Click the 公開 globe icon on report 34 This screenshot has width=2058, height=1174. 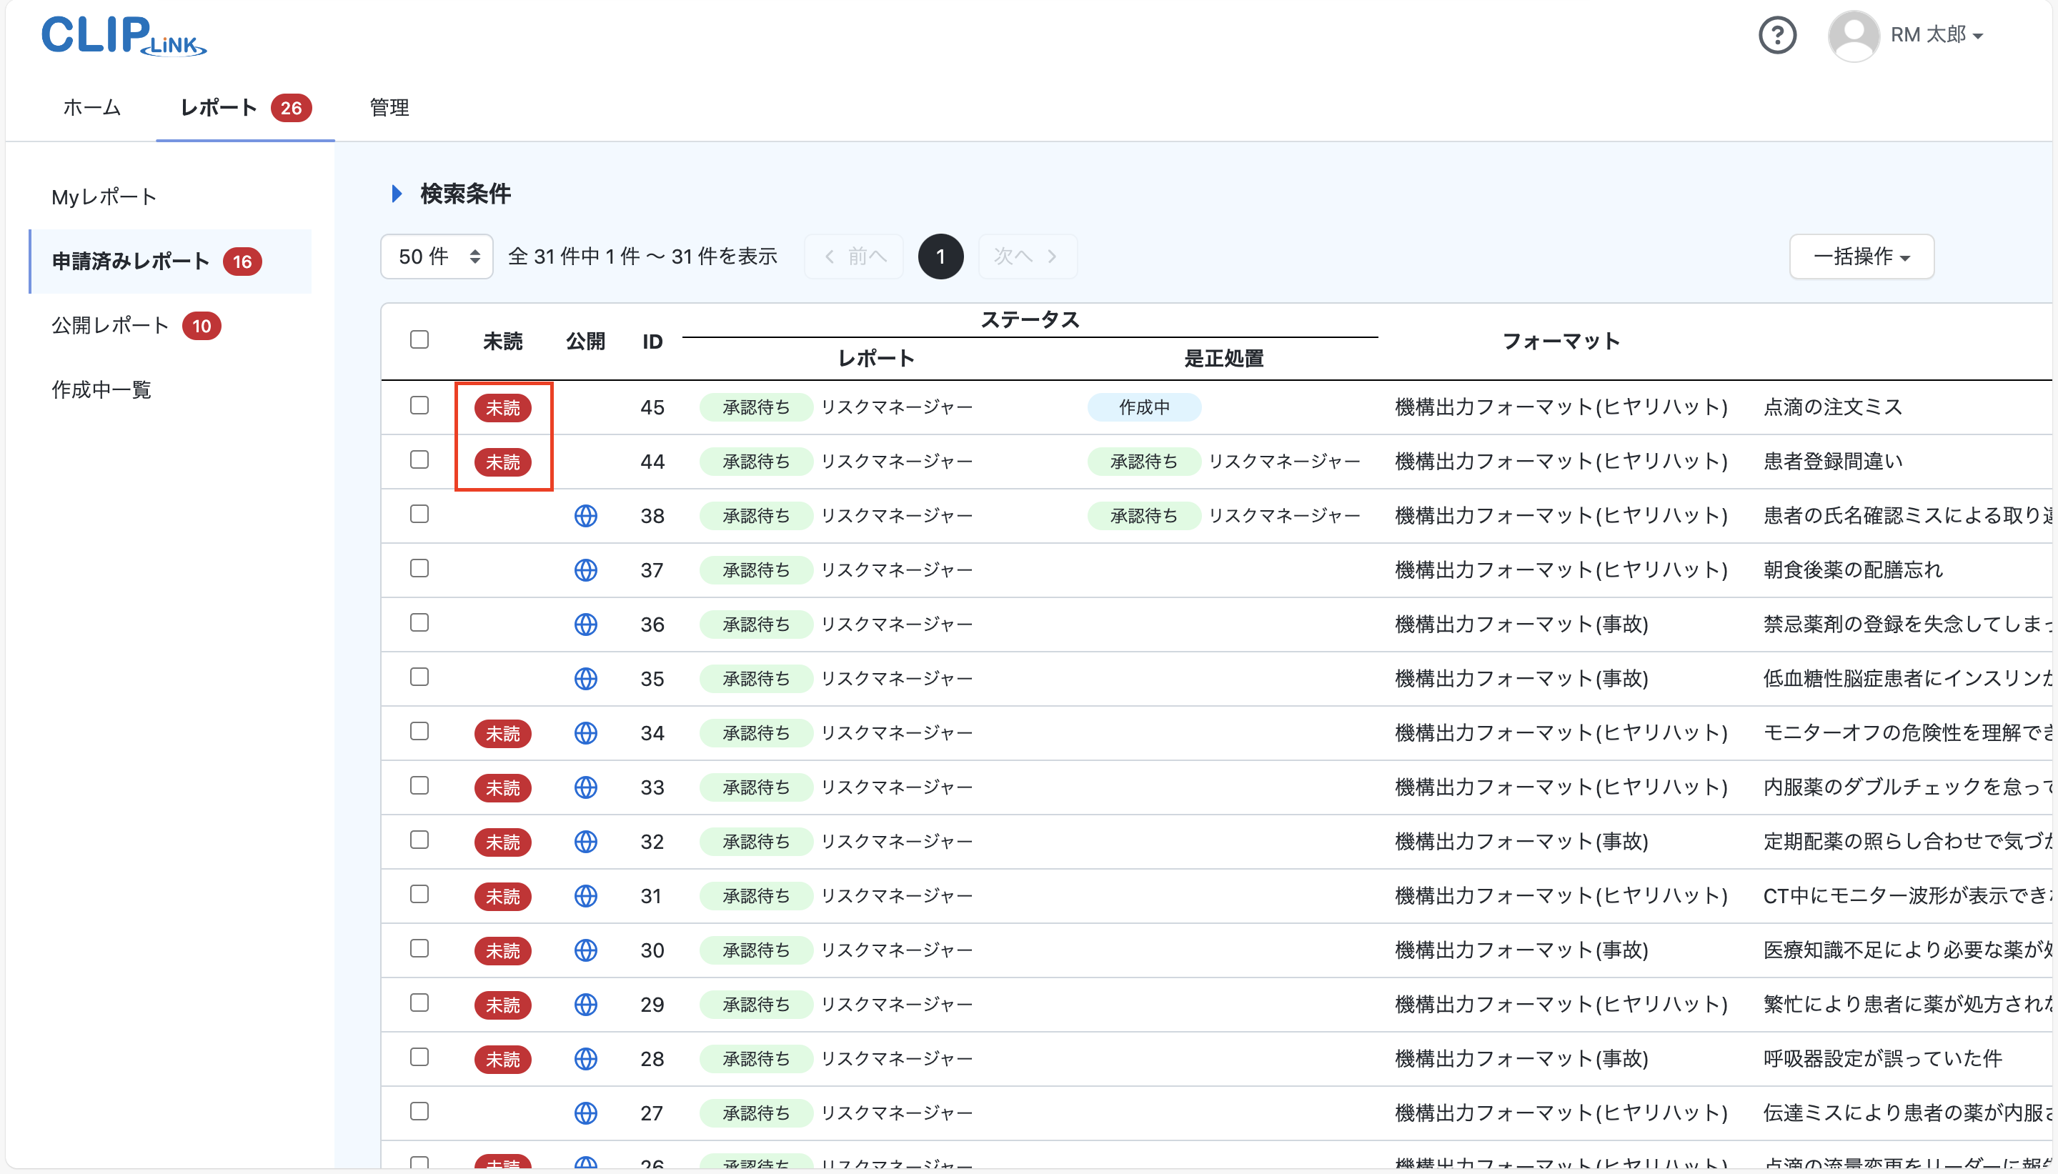pyautogui.click(x=586, y=733)
